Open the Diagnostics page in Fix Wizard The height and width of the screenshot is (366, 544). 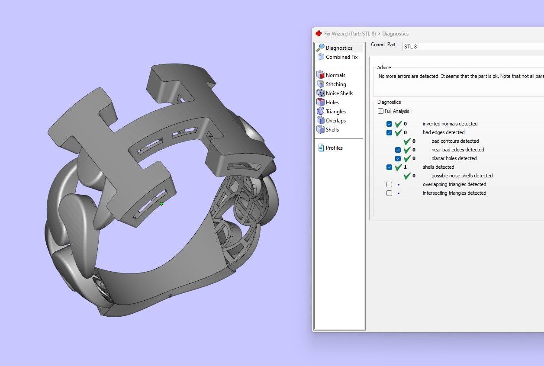point(339,48)
